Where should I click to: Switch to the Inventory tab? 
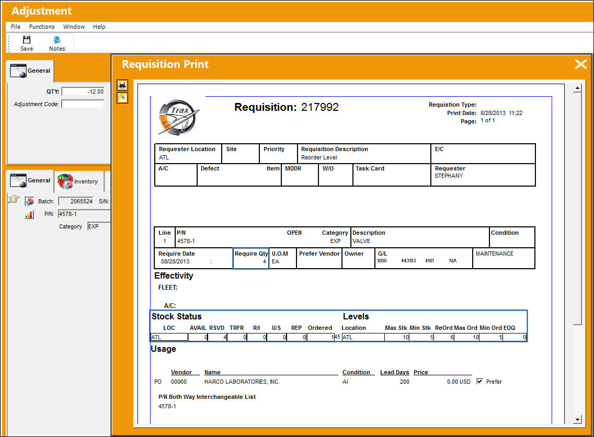[x=79, y=181]
